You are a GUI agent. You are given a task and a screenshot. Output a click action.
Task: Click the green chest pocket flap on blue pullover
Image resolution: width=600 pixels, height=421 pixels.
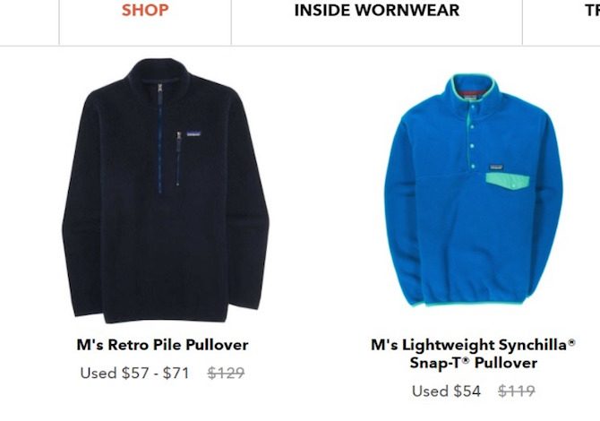[508, 182]
